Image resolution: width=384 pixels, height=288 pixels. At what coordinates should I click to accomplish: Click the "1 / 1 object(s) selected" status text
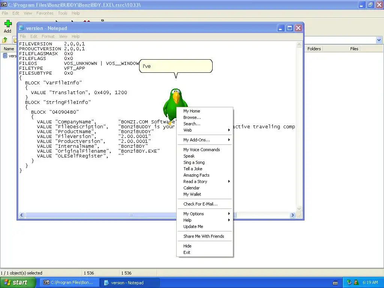[x=21, y=273]
